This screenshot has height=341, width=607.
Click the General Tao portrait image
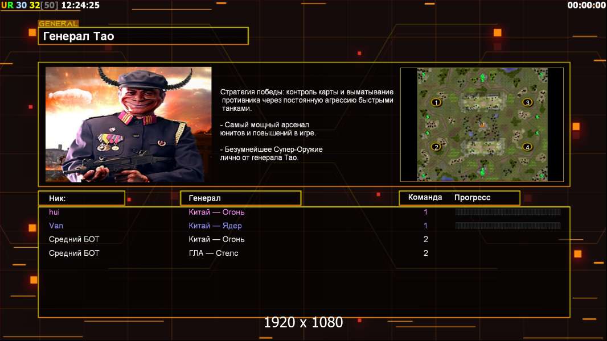129,124
